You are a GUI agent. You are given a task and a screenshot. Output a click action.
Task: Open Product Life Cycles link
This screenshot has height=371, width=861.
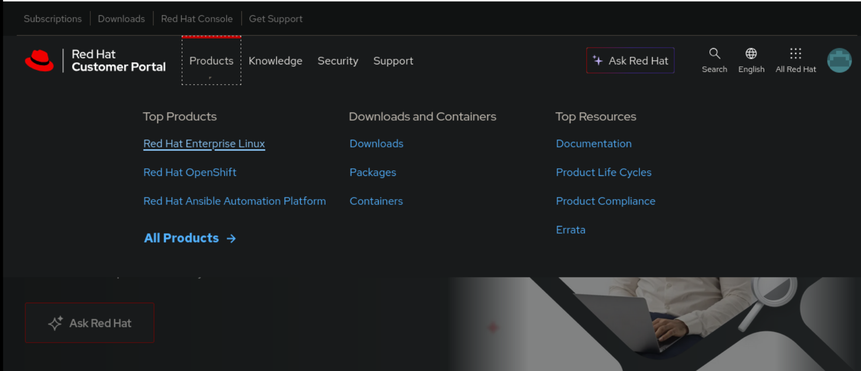coord(603,172)
